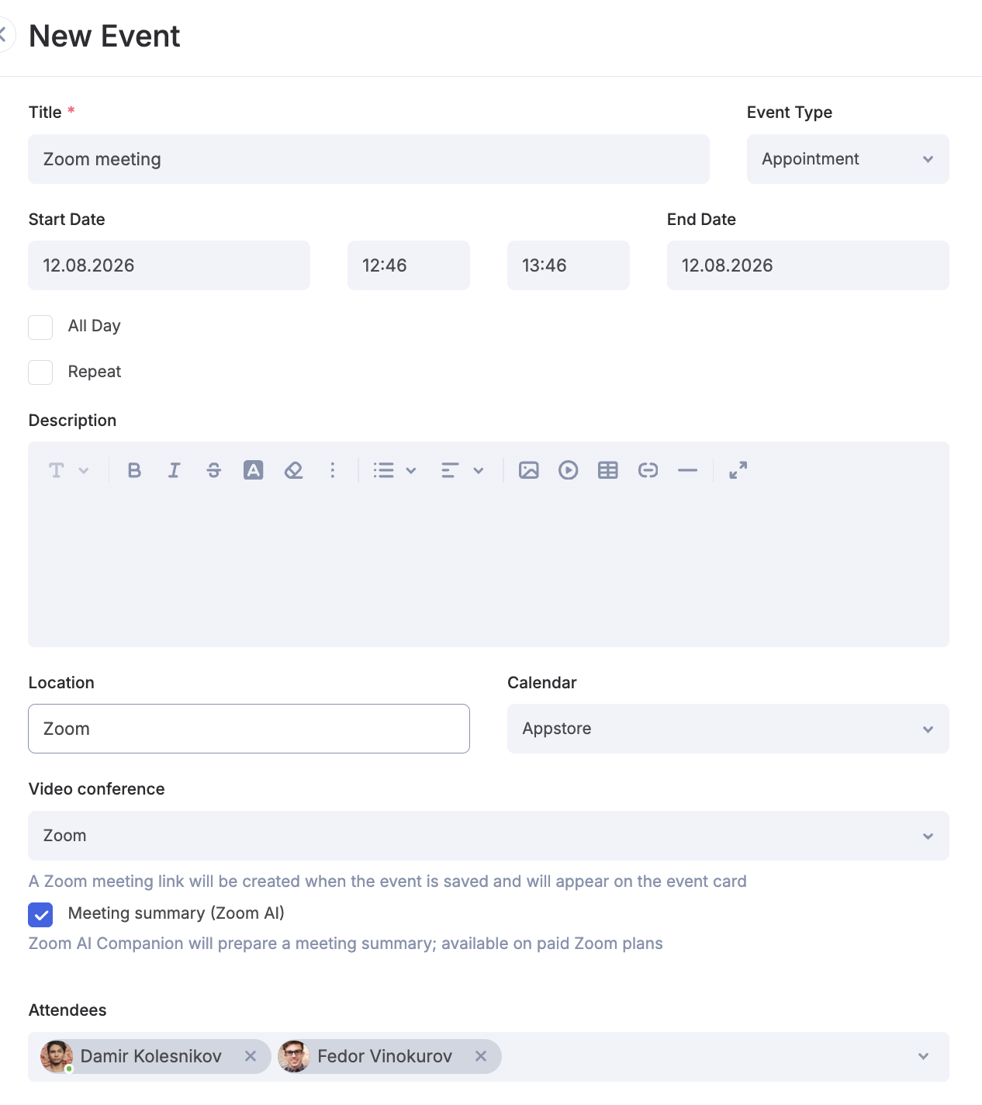Click Damir Kolesnikov's avatar
The image size is (982, 1105).
57,1056
